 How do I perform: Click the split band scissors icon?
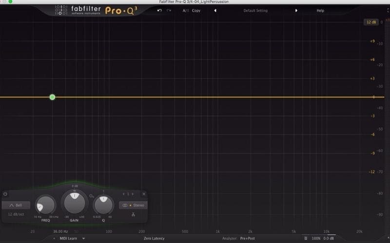tap(133, 214)
